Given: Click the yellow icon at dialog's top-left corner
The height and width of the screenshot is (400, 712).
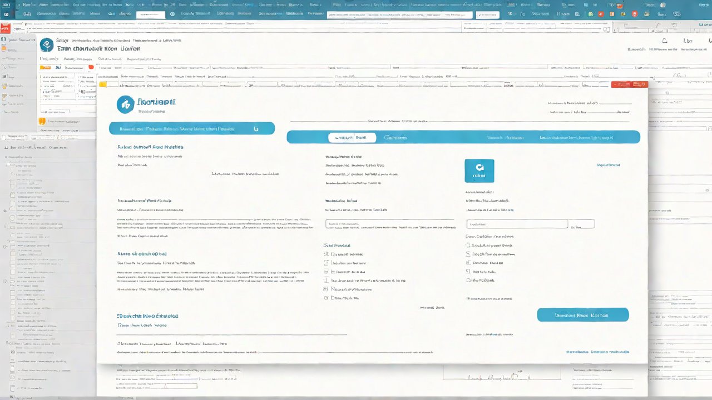Looking at the screenshot, I should pos(102,84).
